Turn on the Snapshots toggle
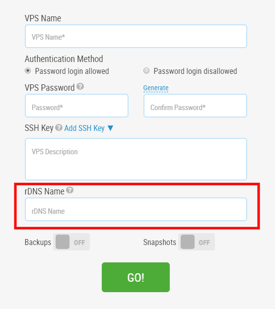 pos(197,242)
